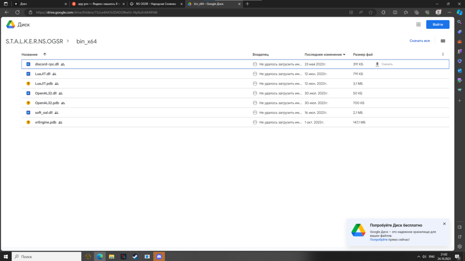The image size is (465, 261).
Task: Open Discord from the taskbar
Action: 159,256
